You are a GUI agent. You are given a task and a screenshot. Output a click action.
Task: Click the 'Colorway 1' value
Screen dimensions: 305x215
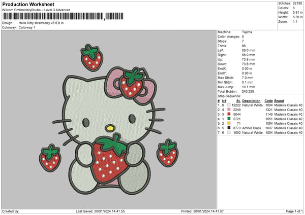pos(27,27)
